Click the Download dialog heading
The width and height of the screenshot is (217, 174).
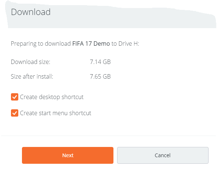coord(31,12)
